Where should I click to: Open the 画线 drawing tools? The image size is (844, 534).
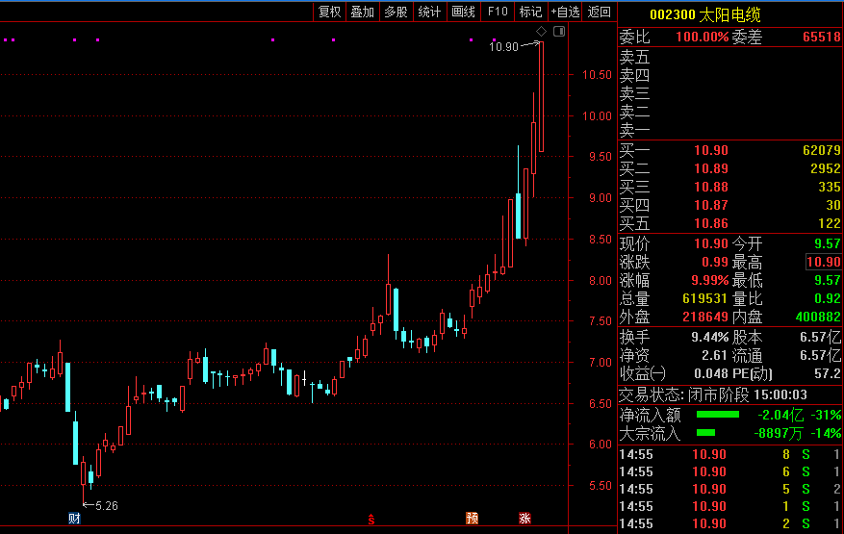tap(463, 12)
